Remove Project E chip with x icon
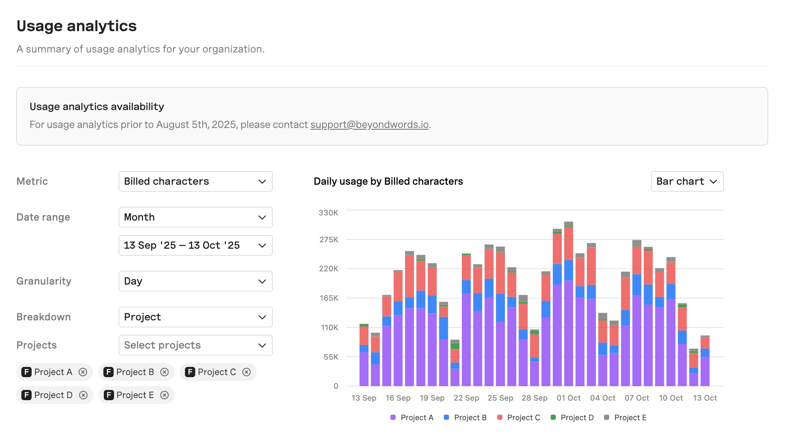 pos(164,395)
